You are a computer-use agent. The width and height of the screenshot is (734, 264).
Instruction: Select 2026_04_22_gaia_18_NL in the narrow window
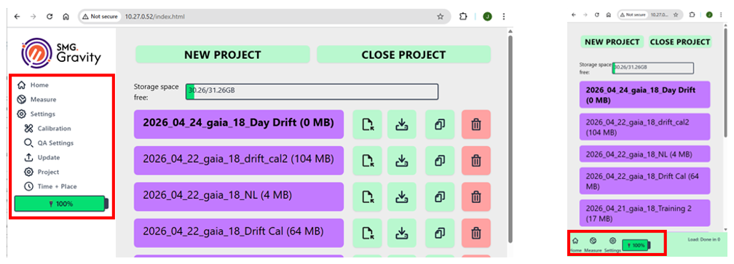pos(644,153)
